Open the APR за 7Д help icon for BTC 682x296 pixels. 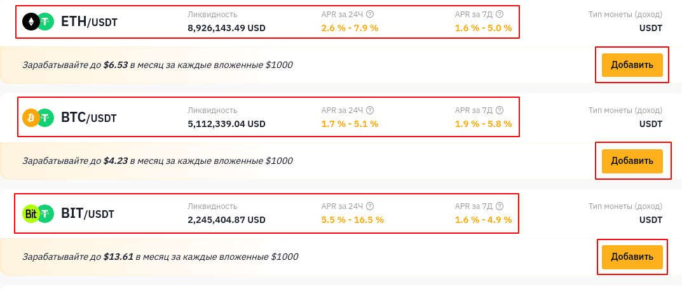tap(500, 111)
